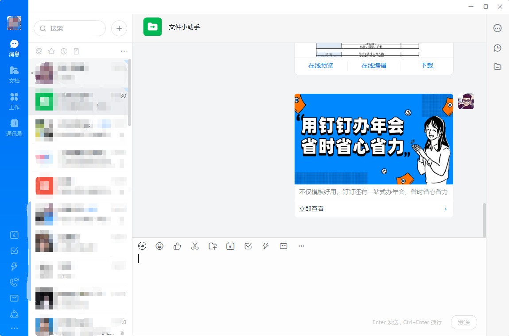Click the user profile avatar in sidebar
Screen dimensions: 509x336
14,23
